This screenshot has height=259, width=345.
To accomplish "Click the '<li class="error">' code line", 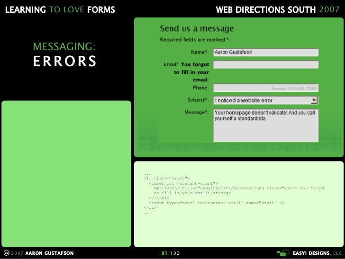I will click(167, 178).
